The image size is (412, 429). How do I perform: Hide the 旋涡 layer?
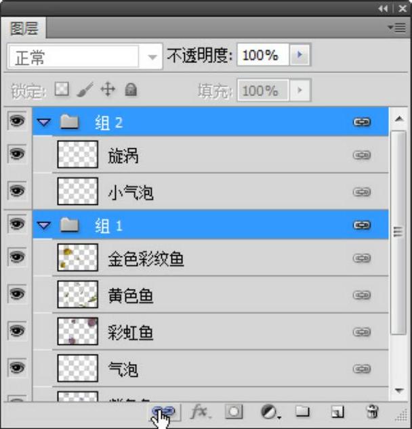coord(16,155)
